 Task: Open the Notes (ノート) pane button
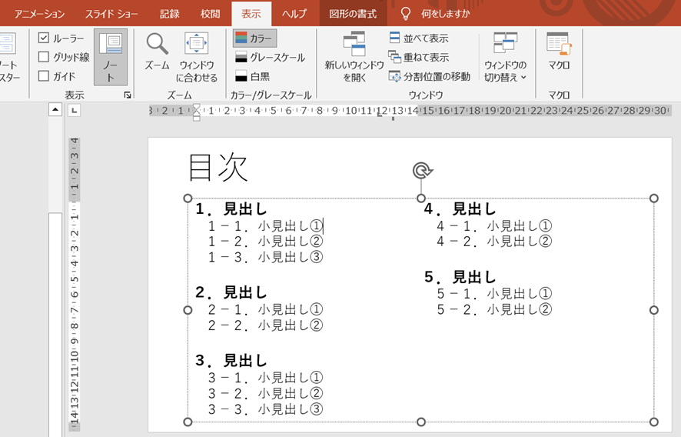coord(111,54)
